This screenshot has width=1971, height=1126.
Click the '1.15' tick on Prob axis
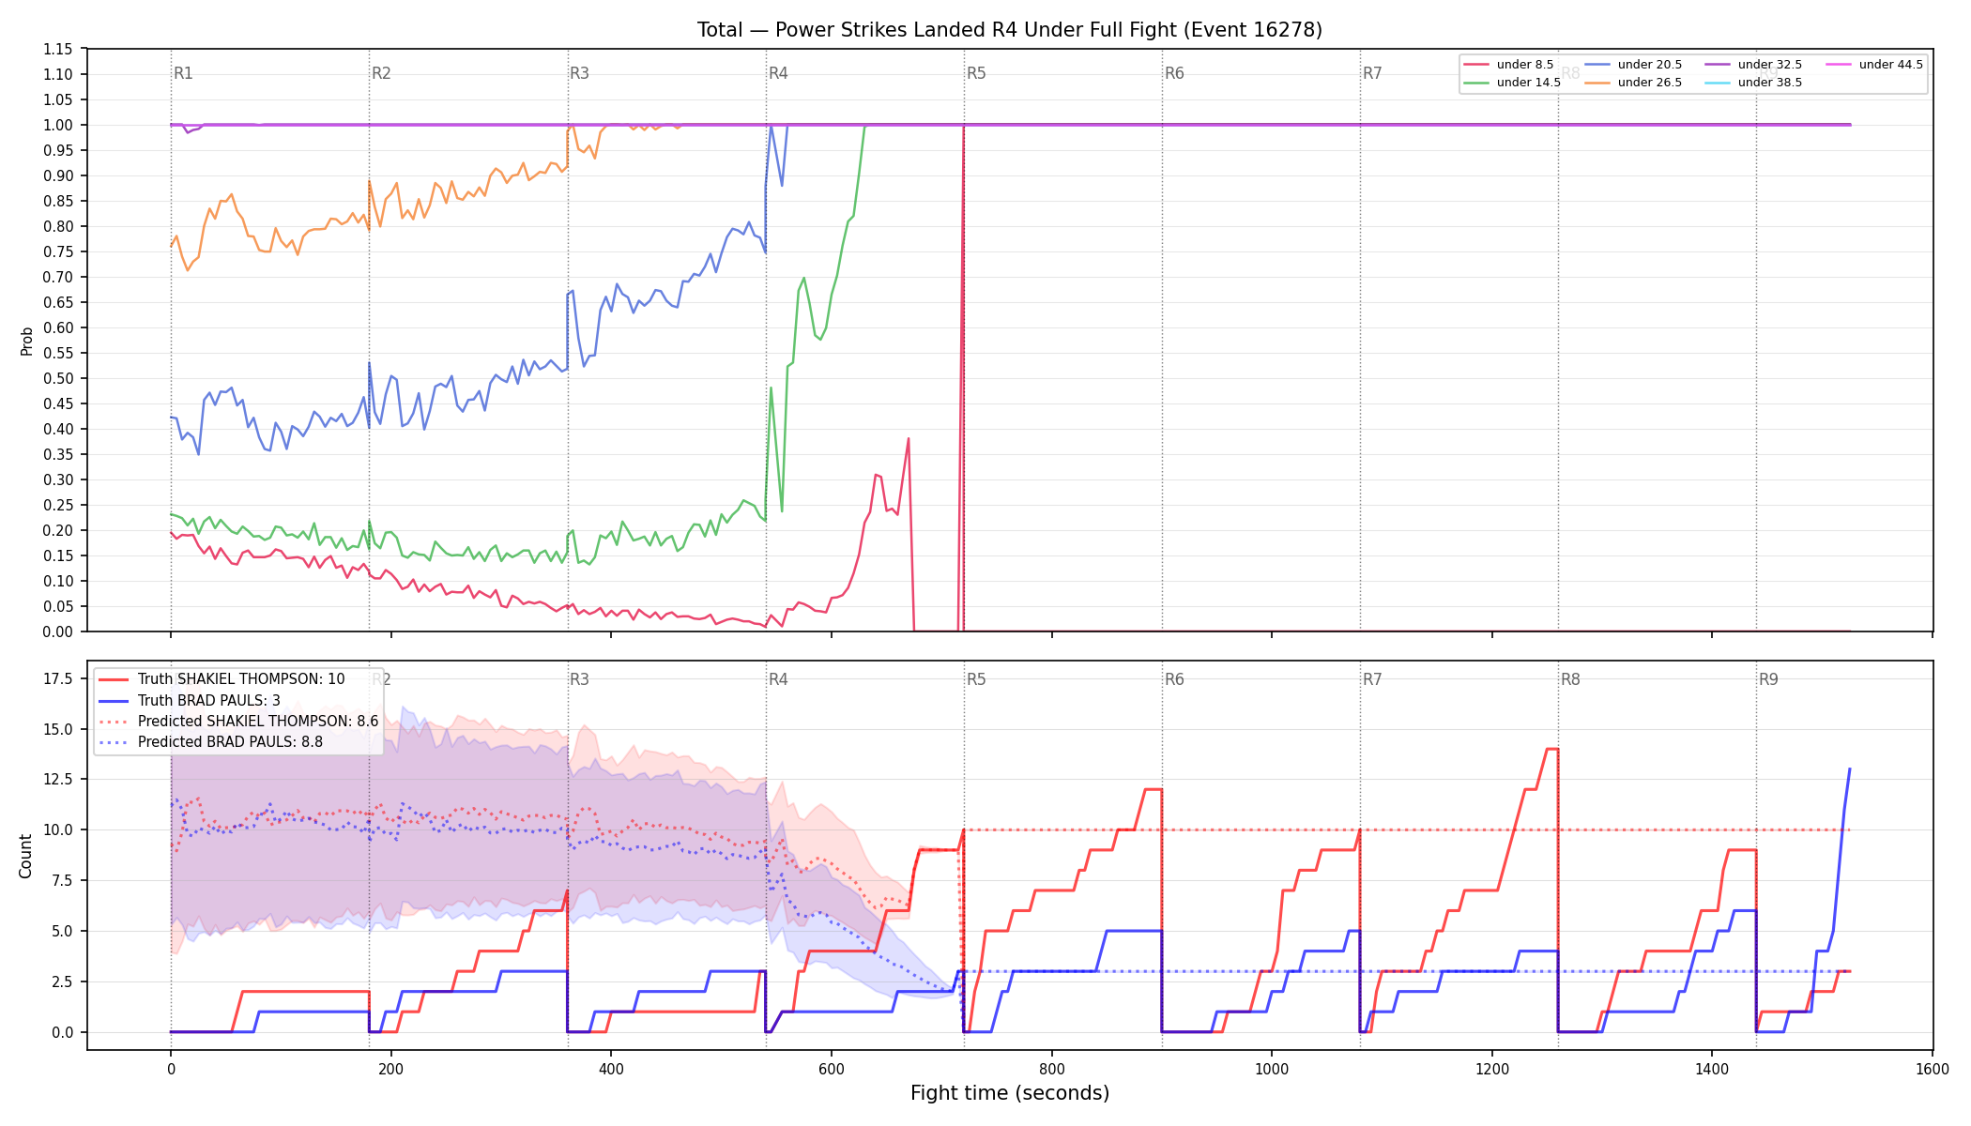pos(58,49)
